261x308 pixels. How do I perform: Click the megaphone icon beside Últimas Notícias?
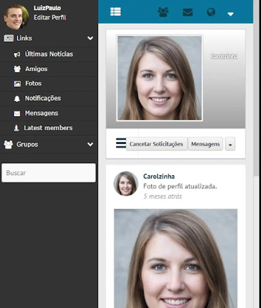coord(17,54)
